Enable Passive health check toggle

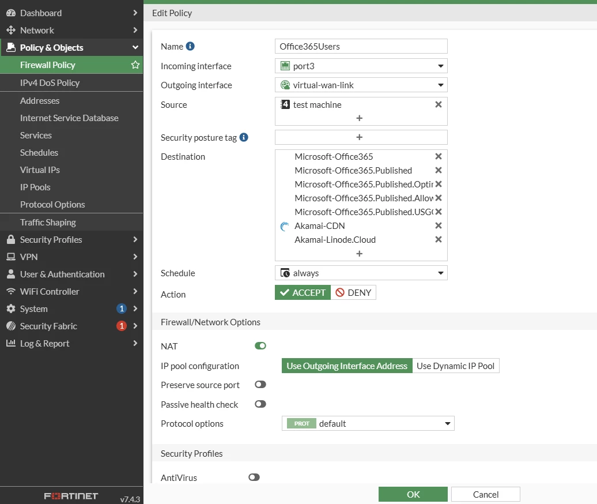point(260,404)
